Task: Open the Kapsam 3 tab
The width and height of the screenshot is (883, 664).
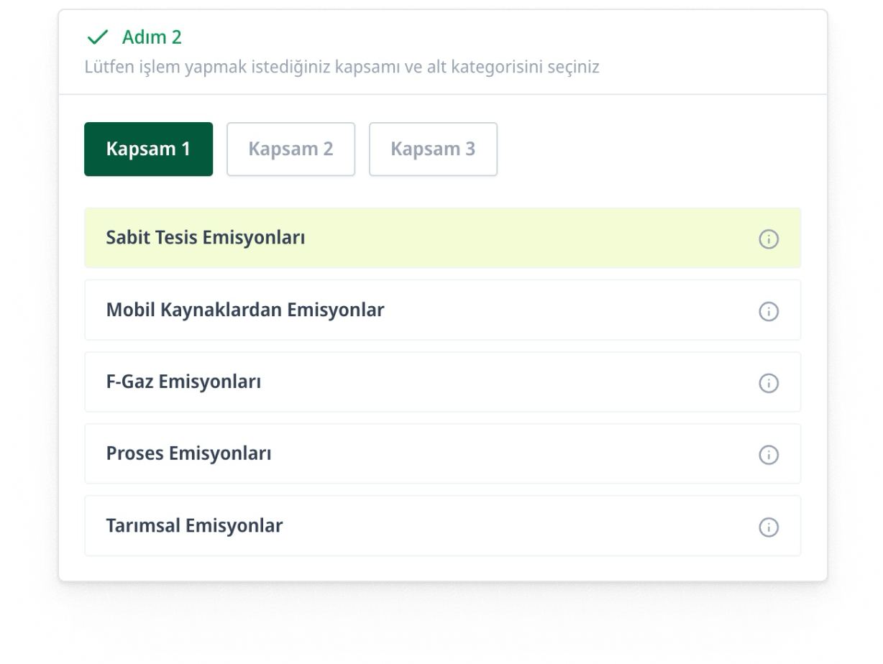Action: (433, 149)
